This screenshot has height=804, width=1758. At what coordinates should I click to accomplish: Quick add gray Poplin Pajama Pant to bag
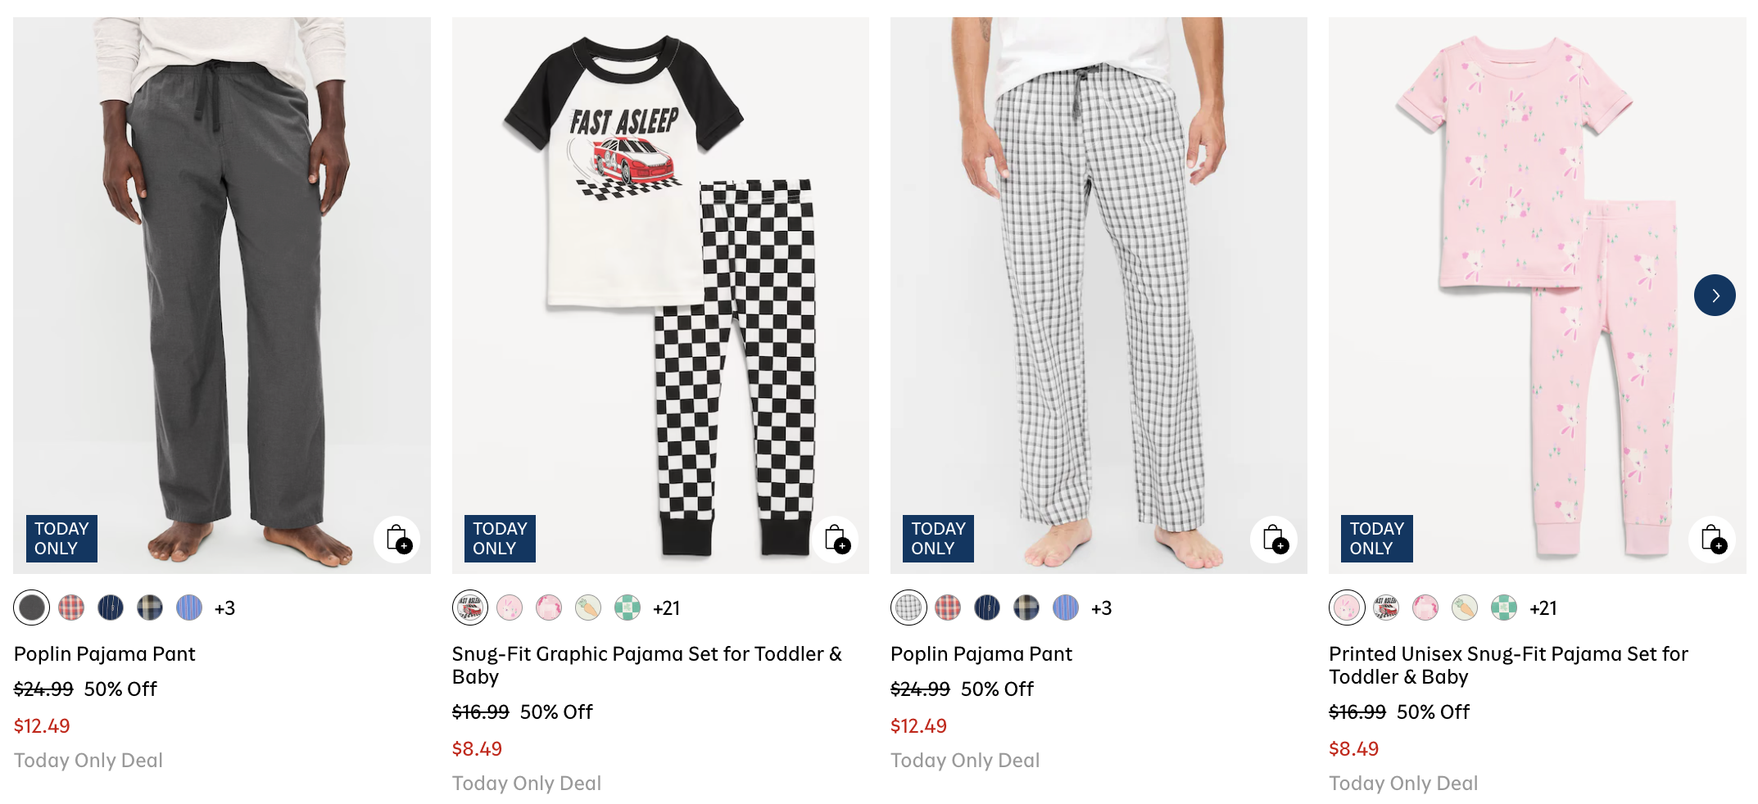click(397, 539)
